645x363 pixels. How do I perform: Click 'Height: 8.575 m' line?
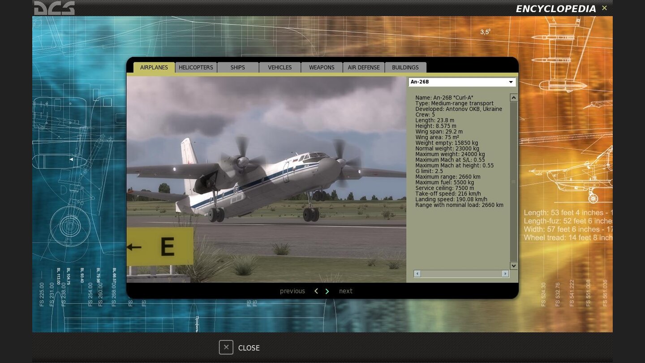point(436,126)
